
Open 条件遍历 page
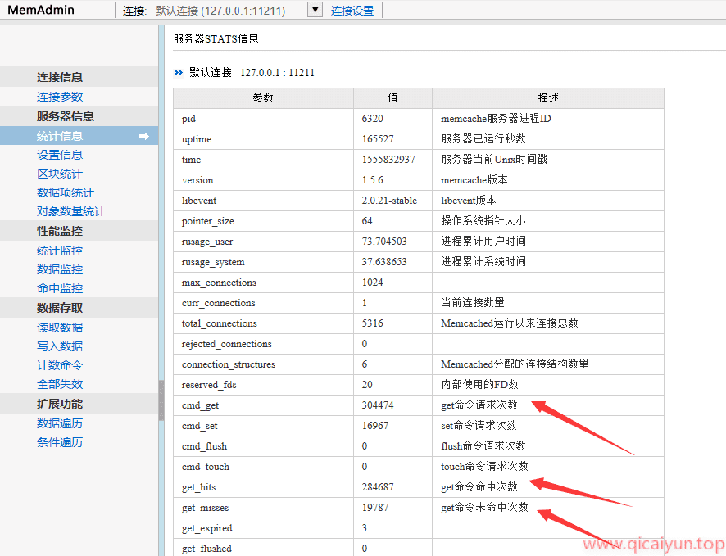60,442
